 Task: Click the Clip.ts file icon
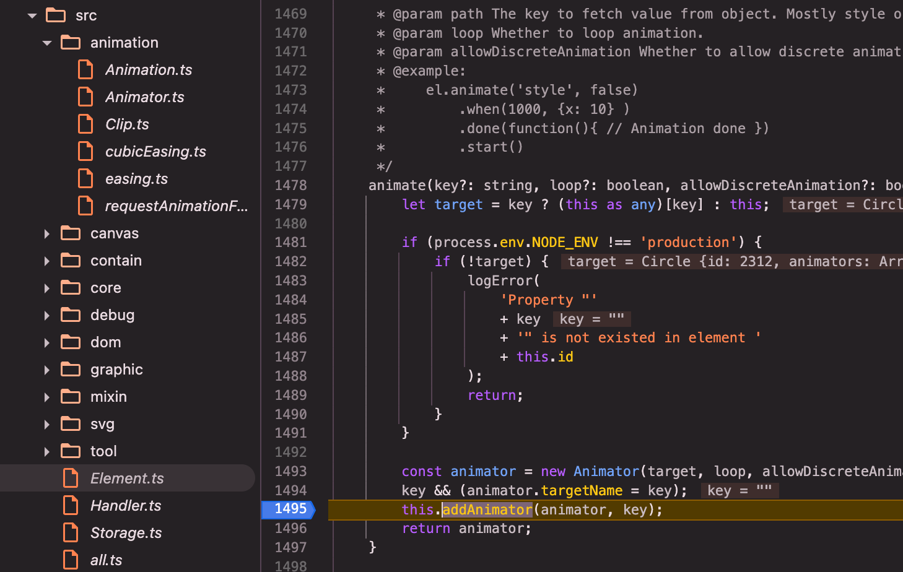tap(85, 124)
